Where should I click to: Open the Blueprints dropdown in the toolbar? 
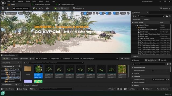(x=41, y=8)
